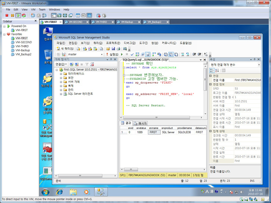Click the VMware Power On green play icon
The height and width of the screenshot is (203, 271).
(x=18, y=15)
